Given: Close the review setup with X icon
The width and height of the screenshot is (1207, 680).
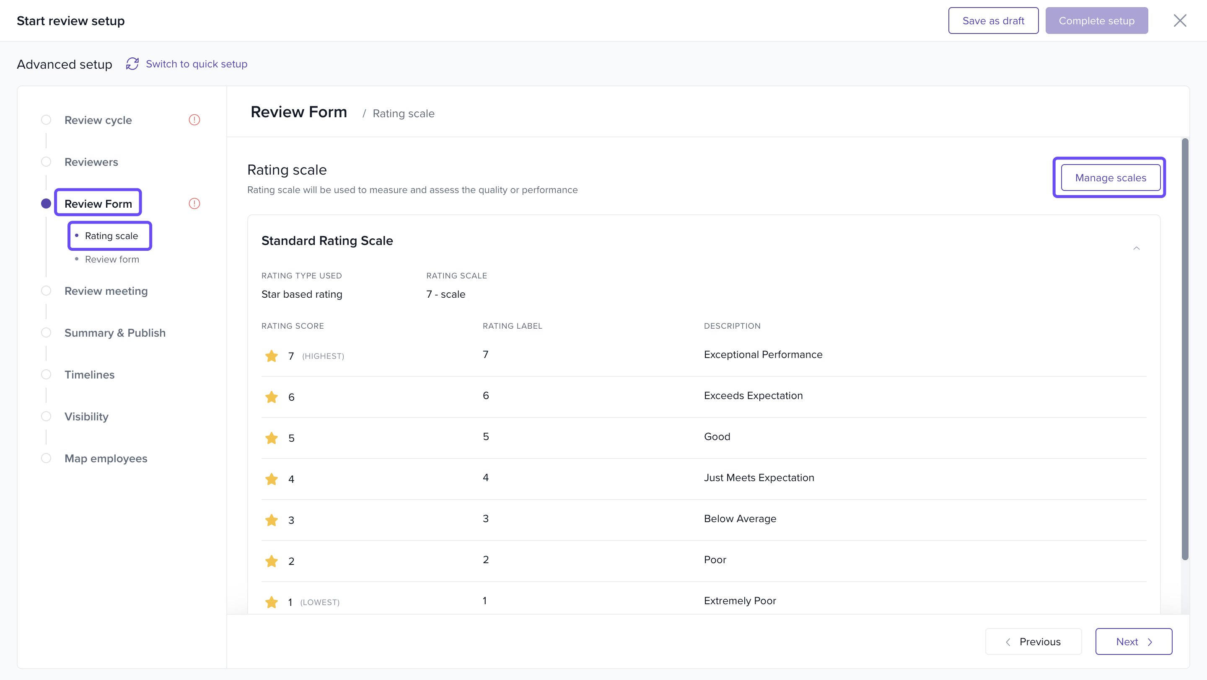Looking at the screenshot, I should 1179,21.
